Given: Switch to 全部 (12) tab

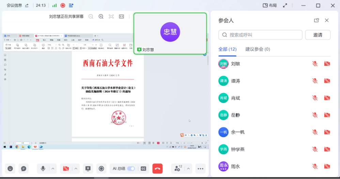Looking at the screenshot, I should coord(227,49).
